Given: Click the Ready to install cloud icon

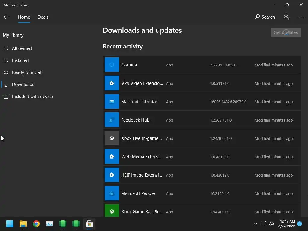Looking at the screenshot, I should pos(6,72).
